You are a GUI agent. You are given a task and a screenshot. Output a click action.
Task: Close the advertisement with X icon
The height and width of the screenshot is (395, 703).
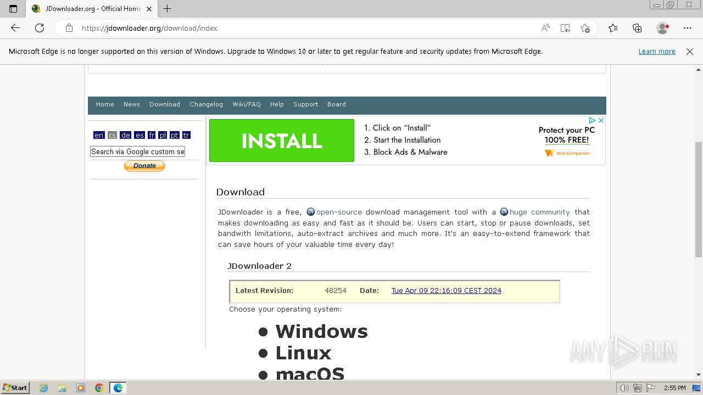pos(601,120)
